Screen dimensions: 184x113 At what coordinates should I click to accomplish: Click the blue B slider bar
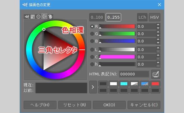pyautogui.click(x=117, y=41)
